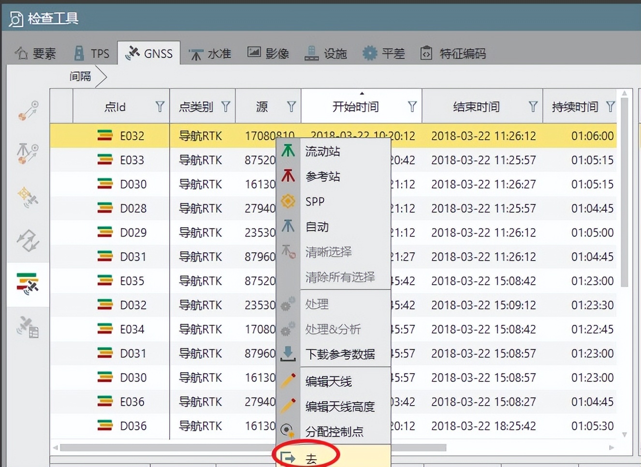The image size is (641, 467).
Task: Open filter for 结束时间 column
Action: click(x=533, y=107)
